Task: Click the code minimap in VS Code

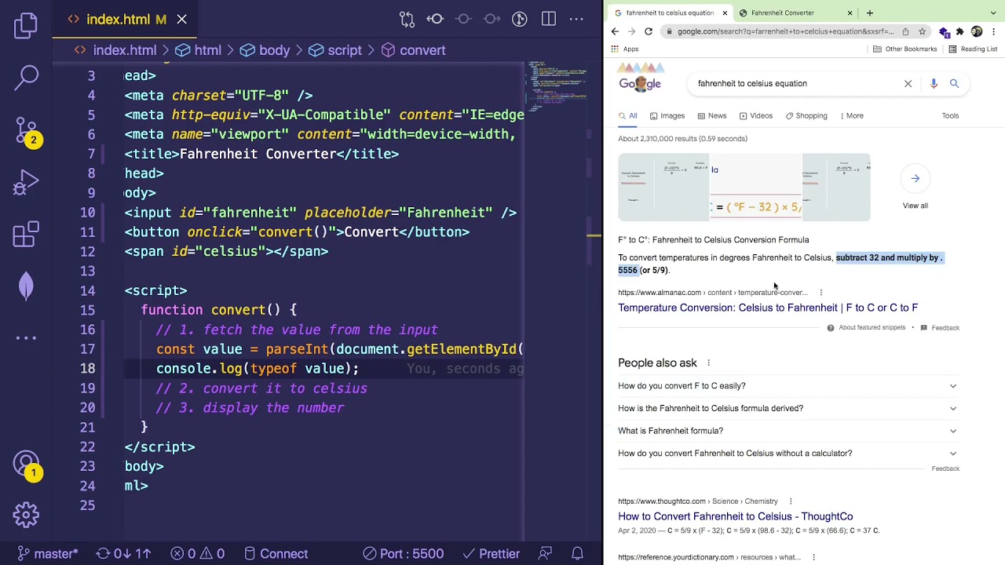Action: point(557,86)
